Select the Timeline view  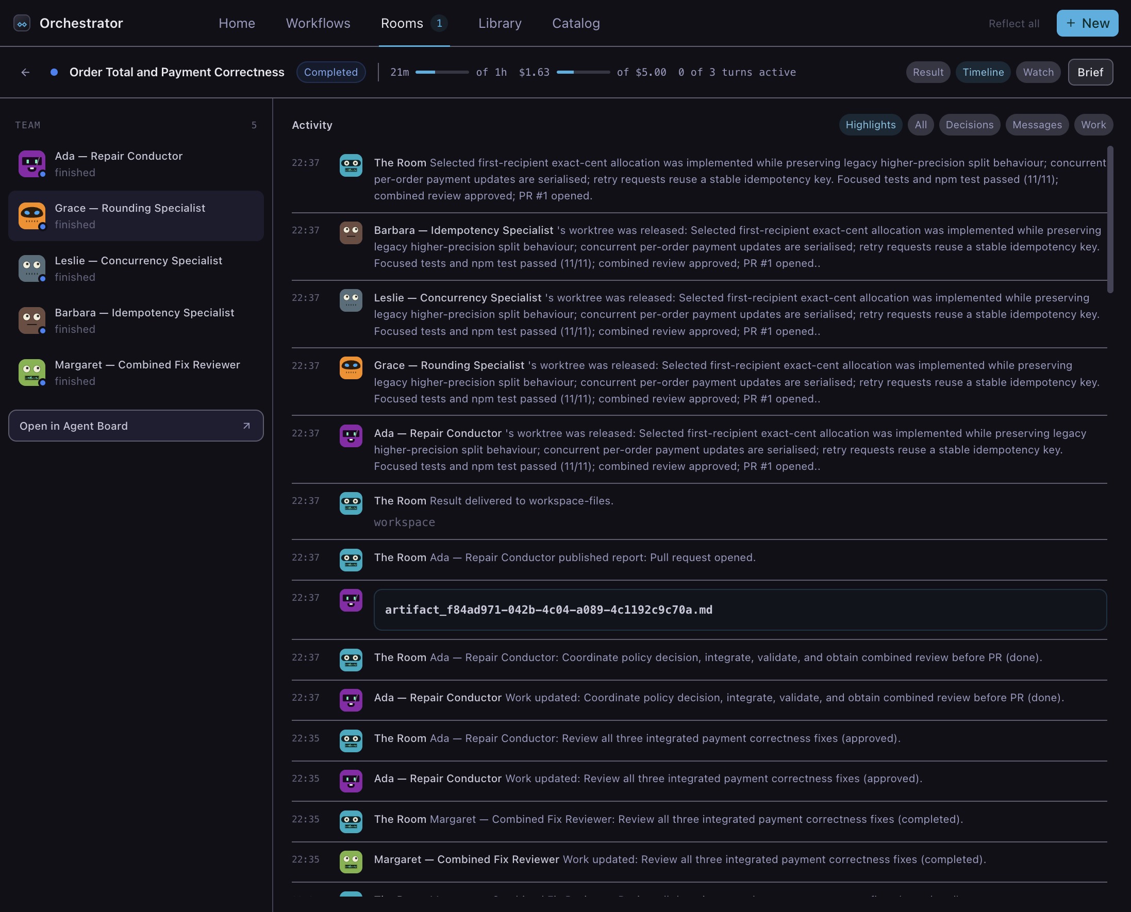click(x=984, y=72)
